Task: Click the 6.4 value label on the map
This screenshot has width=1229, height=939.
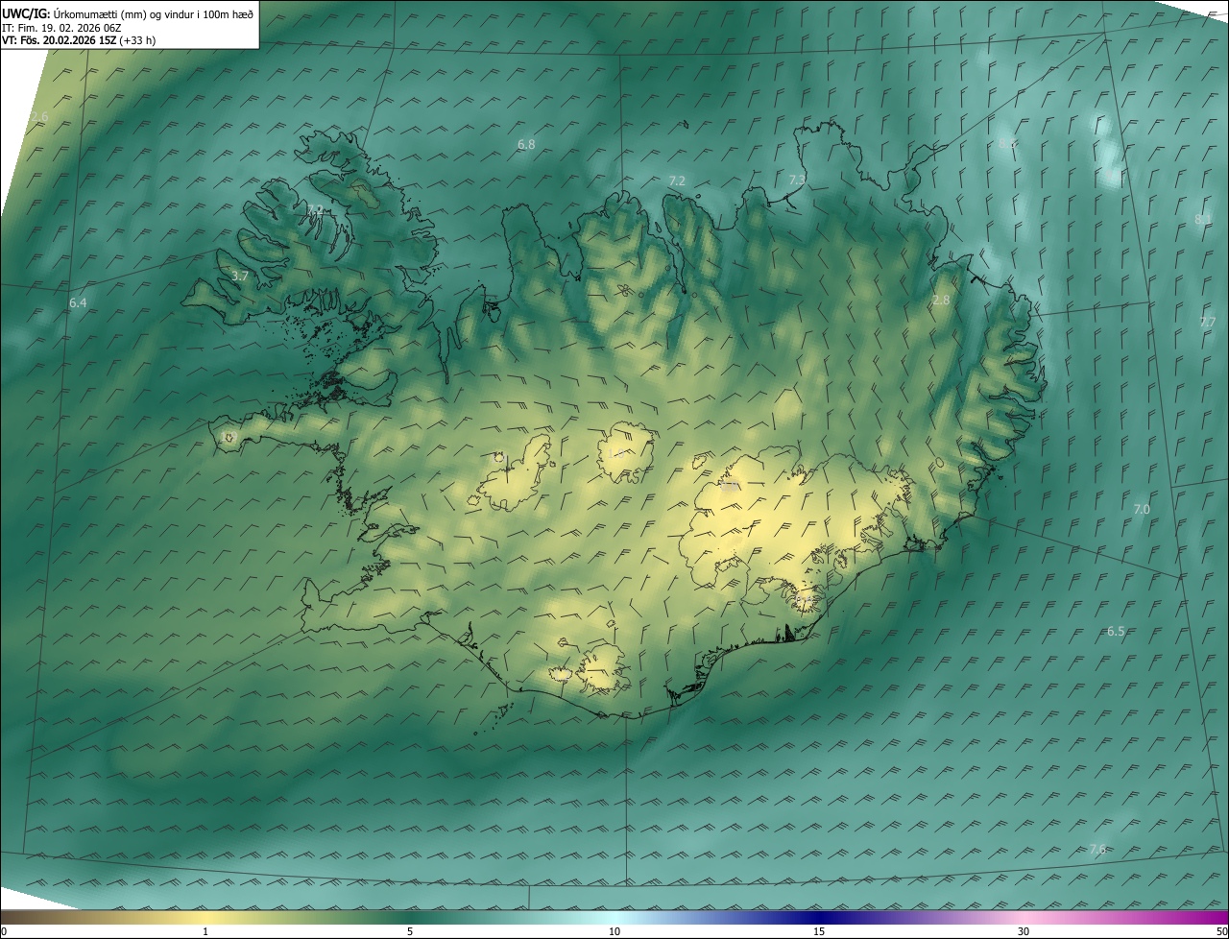Action: pos(78,303)
